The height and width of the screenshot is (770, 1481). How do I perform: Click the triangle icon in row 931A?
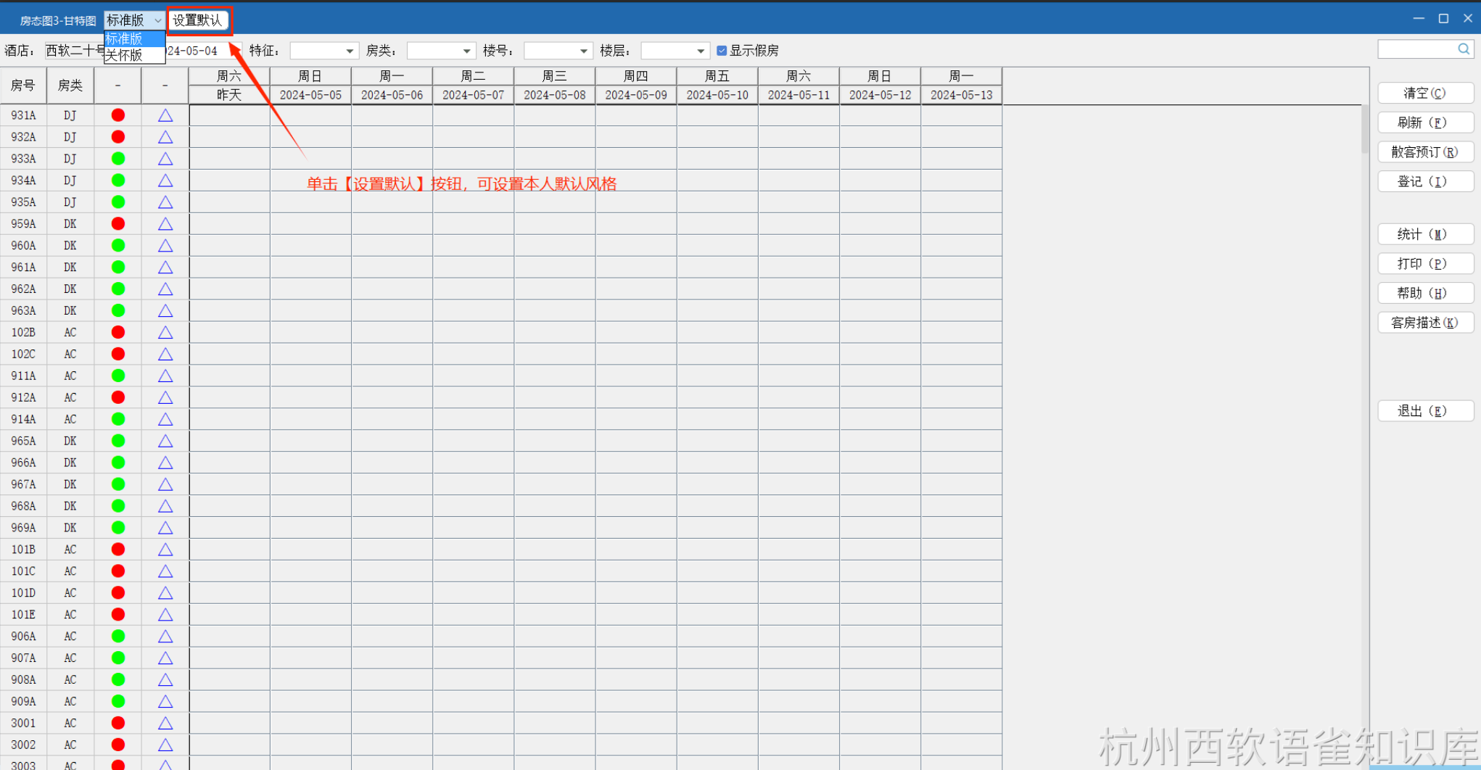point(165,115)
